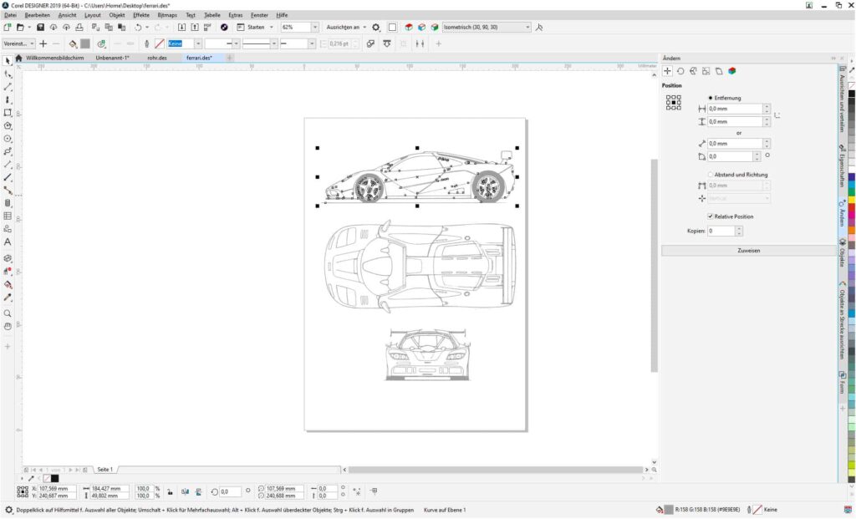Click the mirror horizontally icon in bottom bar
The height and width of the screenshot is (519, 856).
[x=185, y=491]
